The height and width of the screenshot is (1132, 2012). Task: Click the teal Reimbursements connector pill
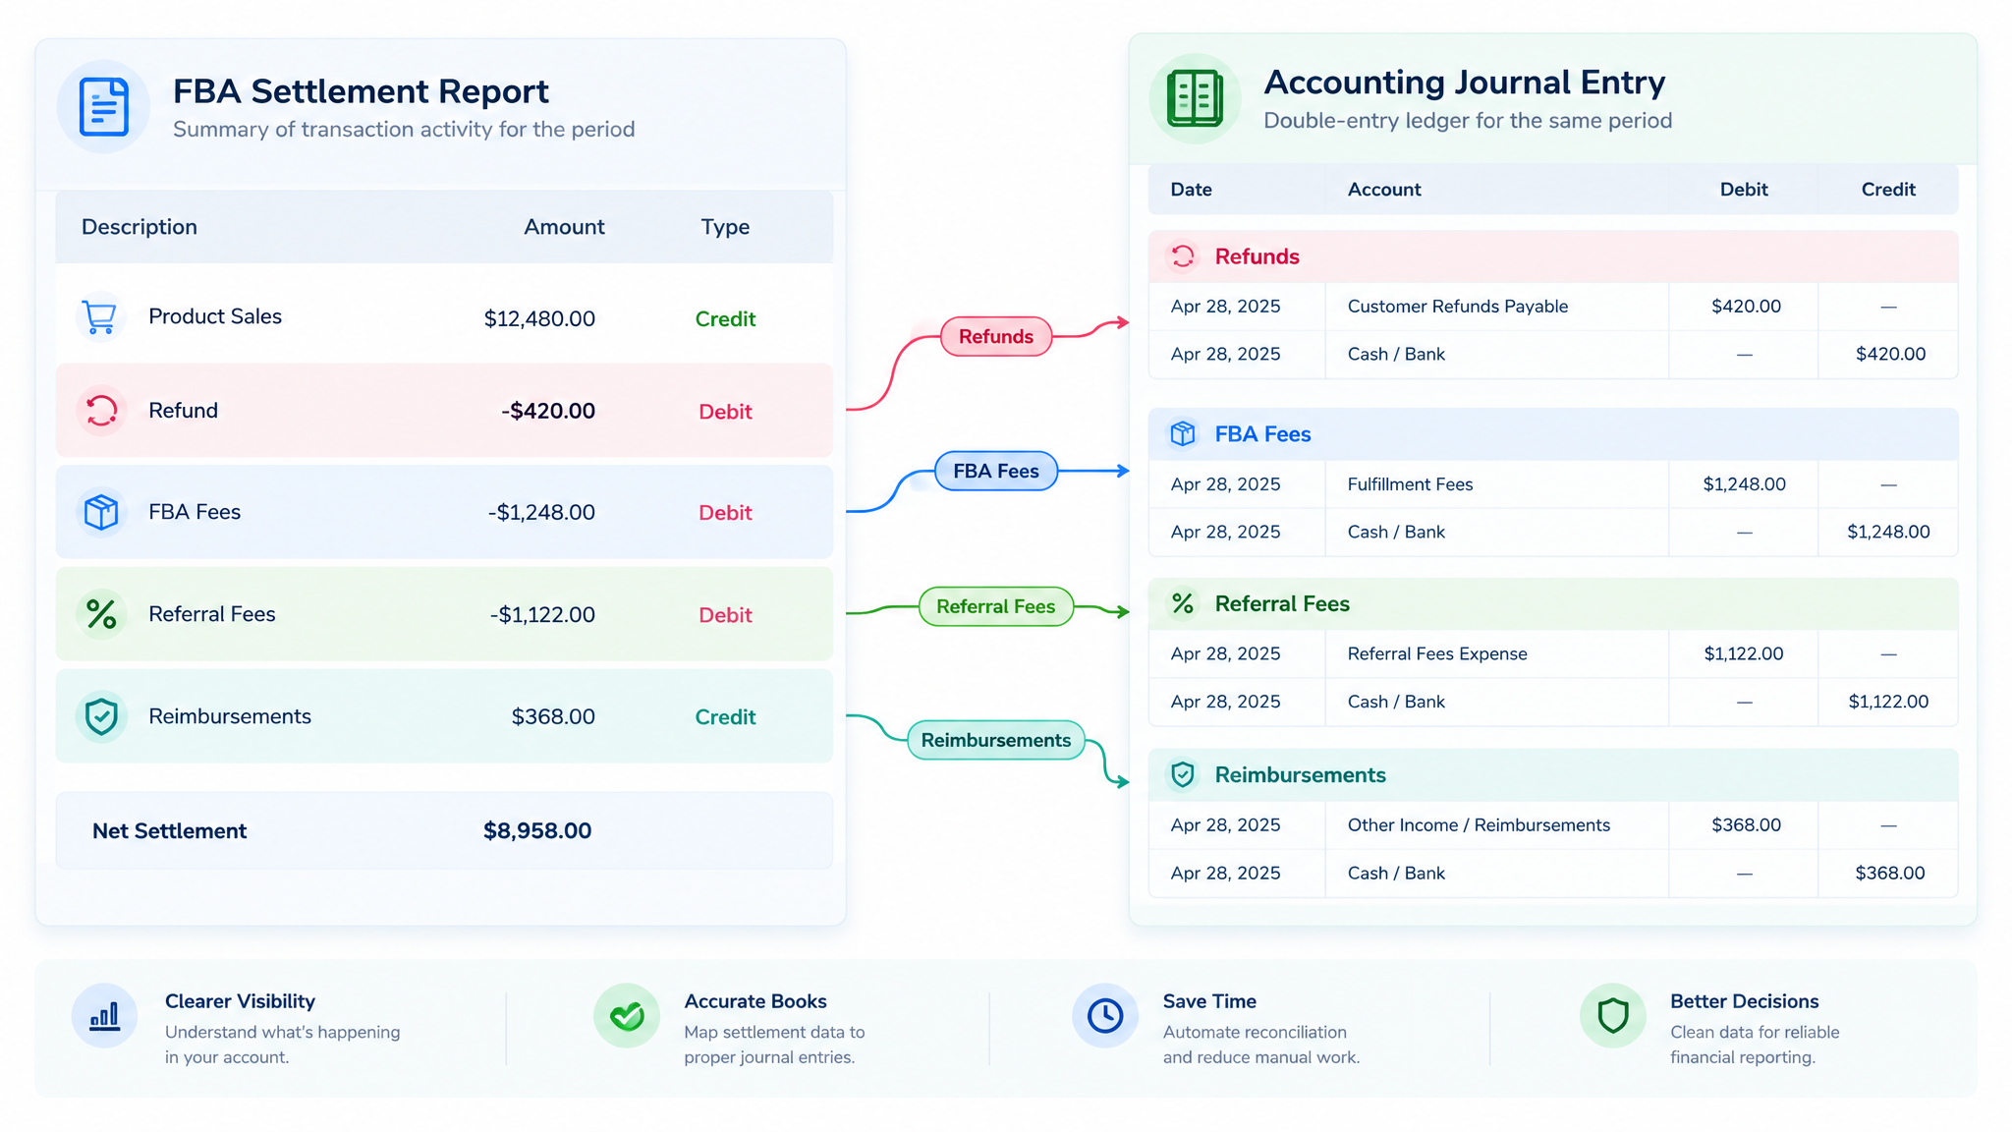pyautogui.click(x=996, y=740)
